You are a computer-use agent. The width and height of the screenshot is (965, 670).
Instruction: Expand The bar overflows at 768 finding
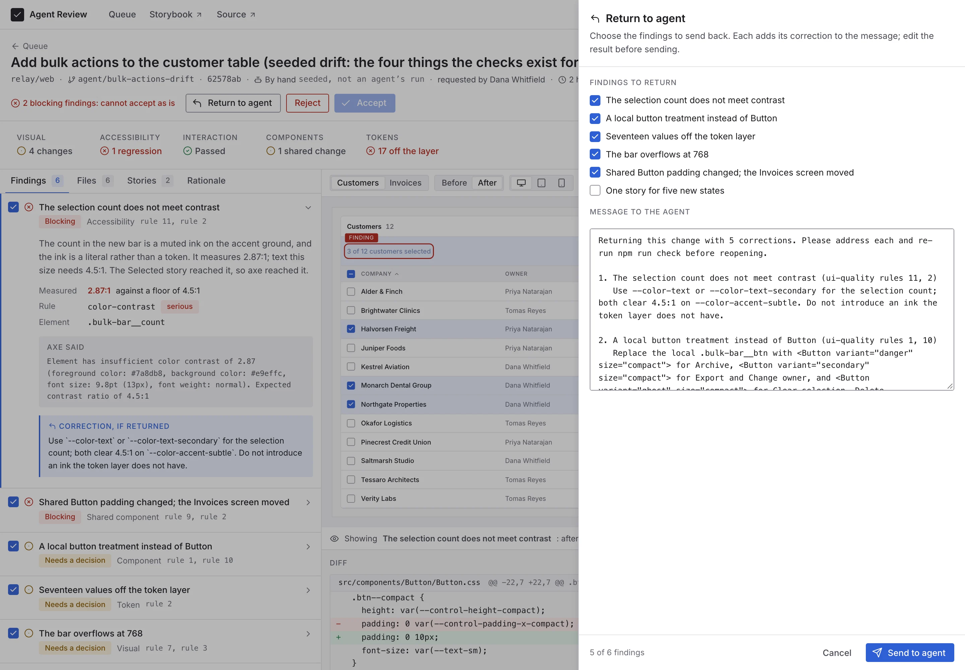(308, 634)
